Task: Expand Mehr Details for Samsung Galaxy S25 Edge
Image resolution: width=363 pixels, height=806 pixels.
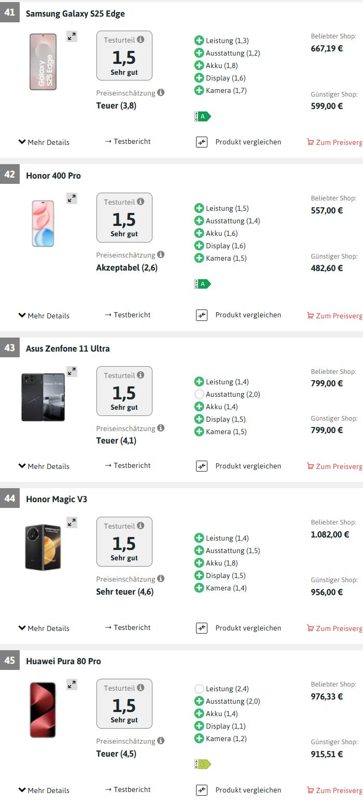Action: (x=44, y=142)
